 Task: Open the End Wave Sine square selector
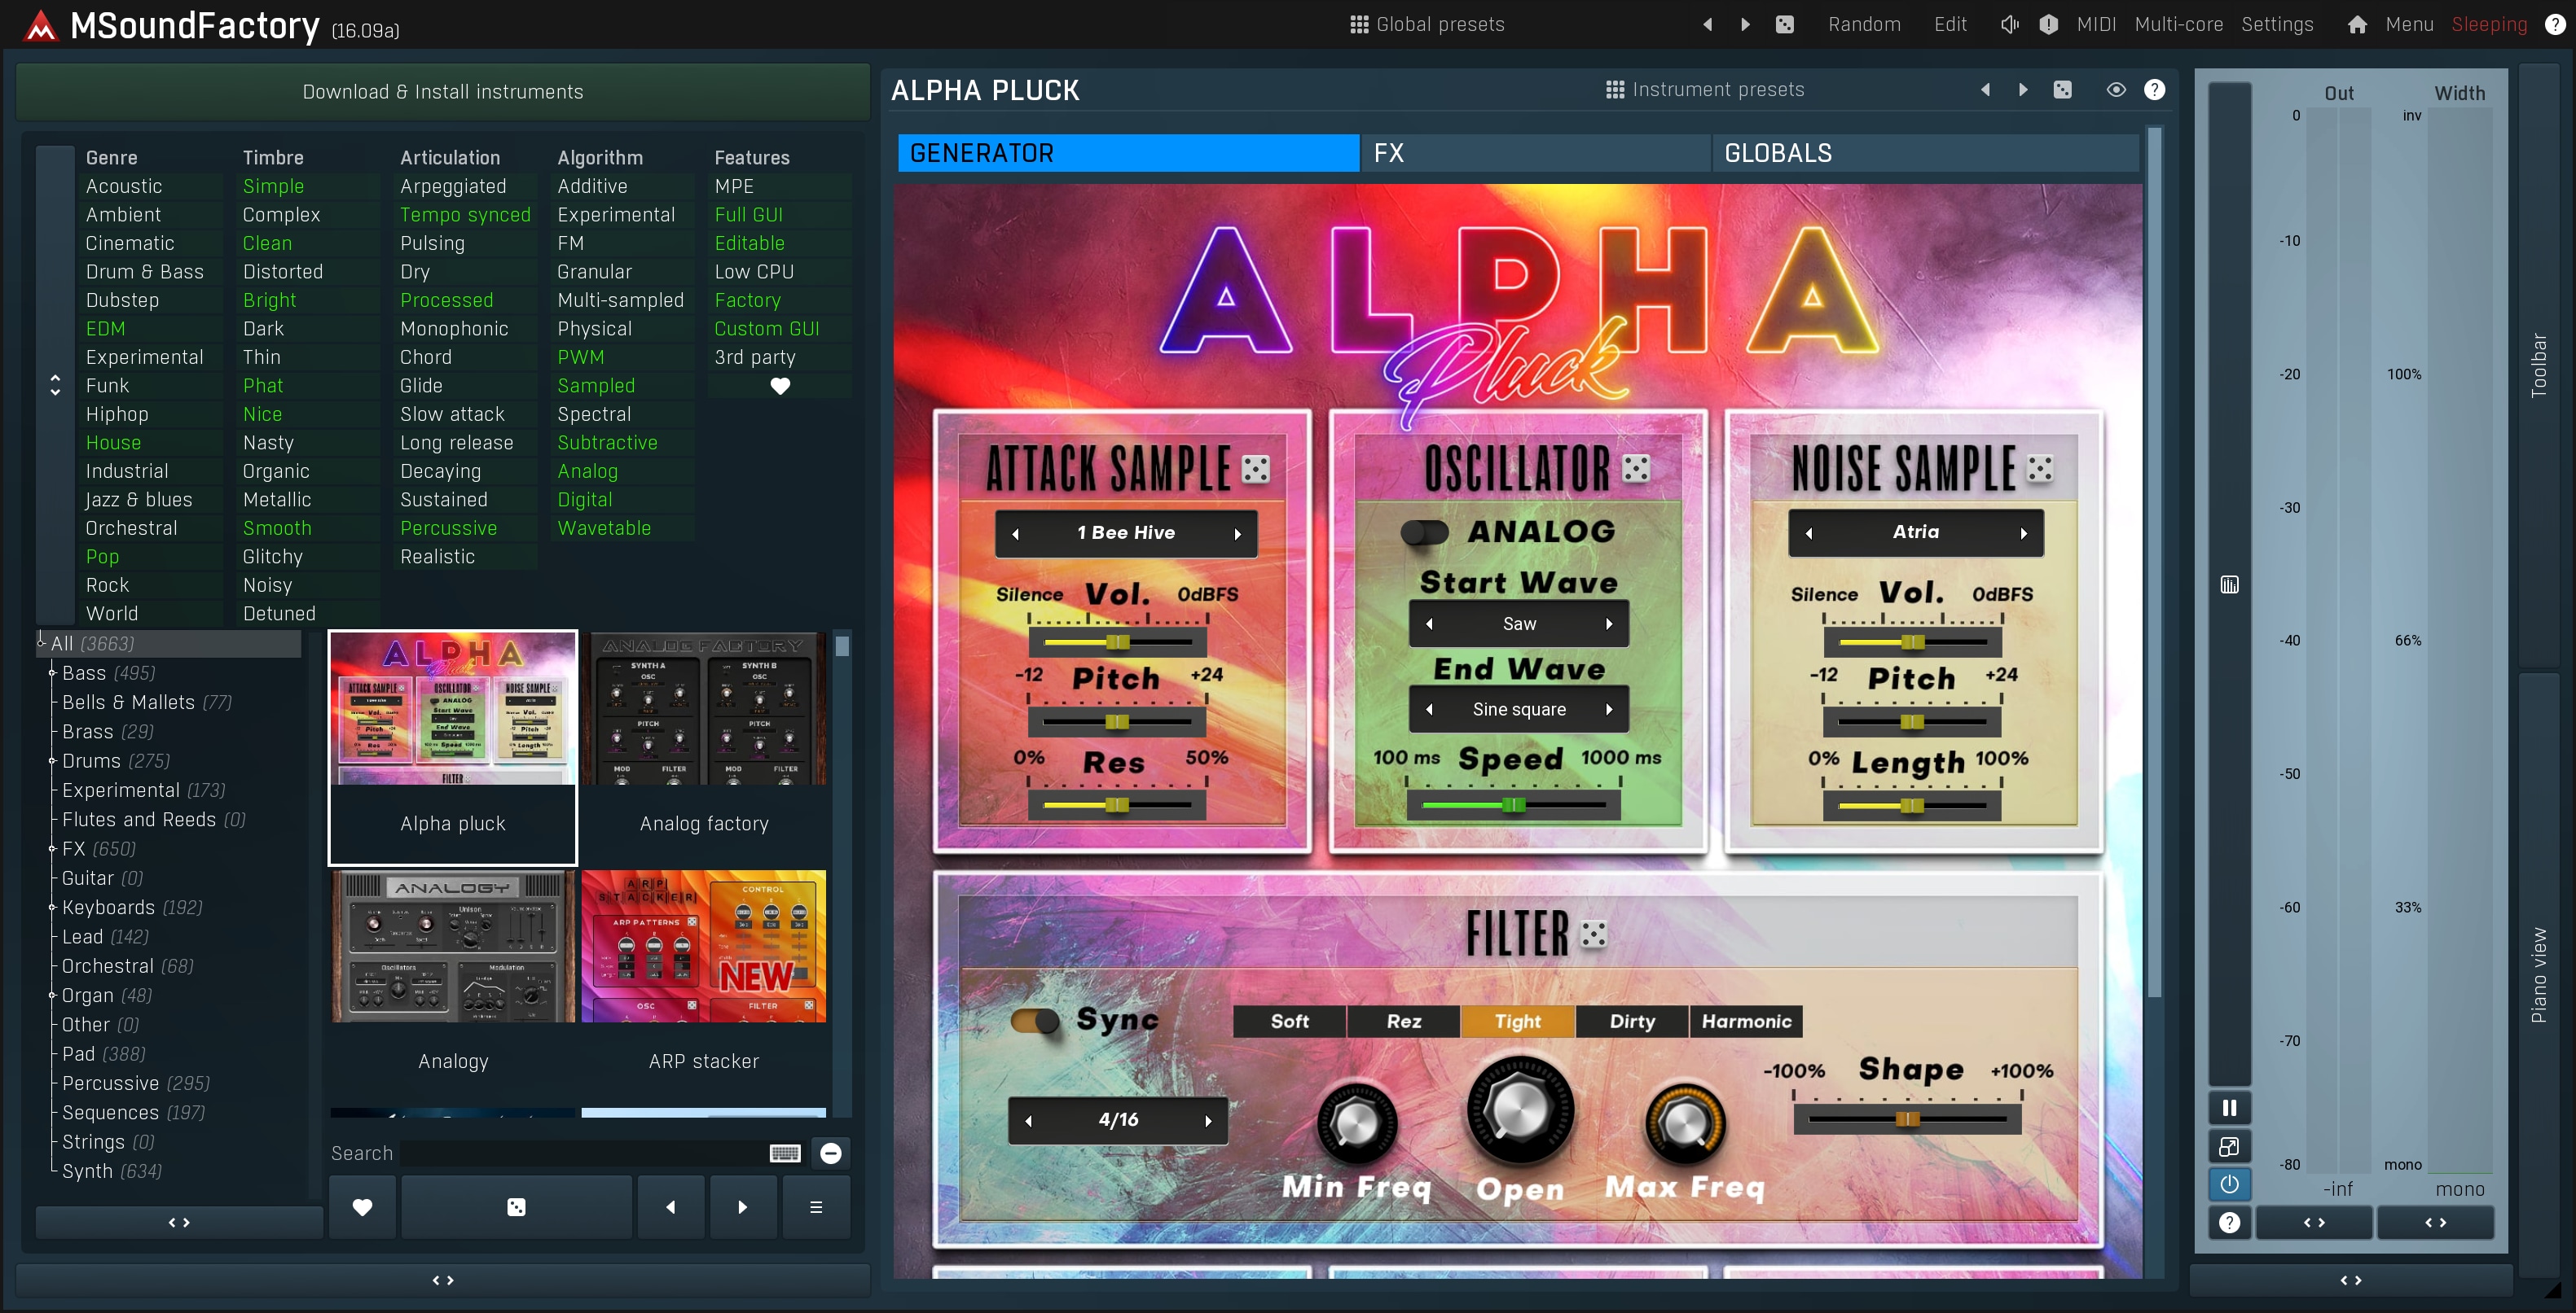pos(1519,710)
